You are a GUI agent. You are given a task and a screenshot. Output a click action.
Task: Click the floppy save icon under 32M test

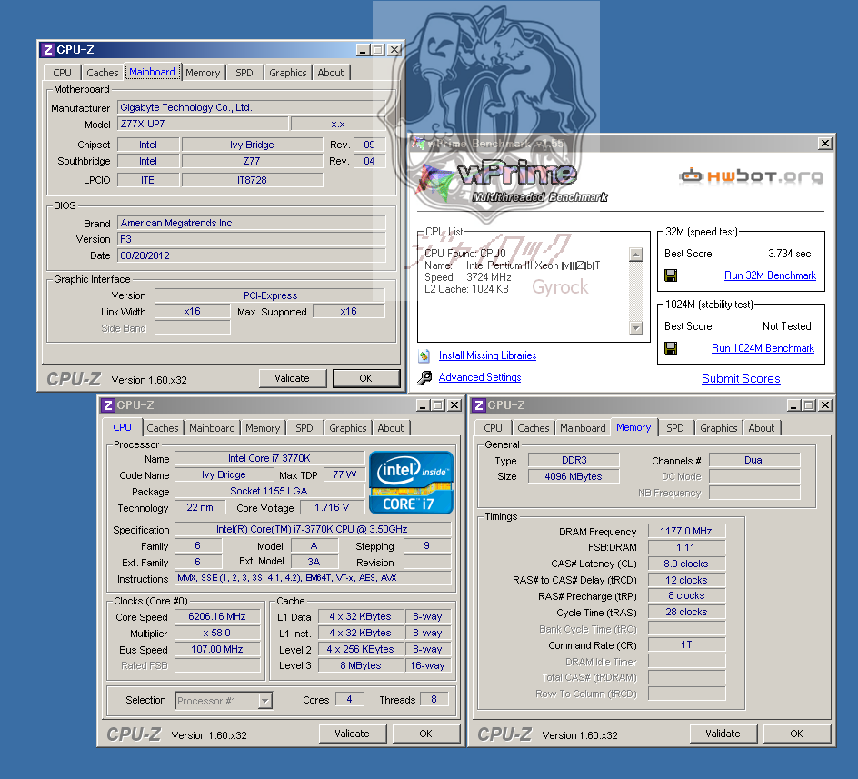point(671,275)
